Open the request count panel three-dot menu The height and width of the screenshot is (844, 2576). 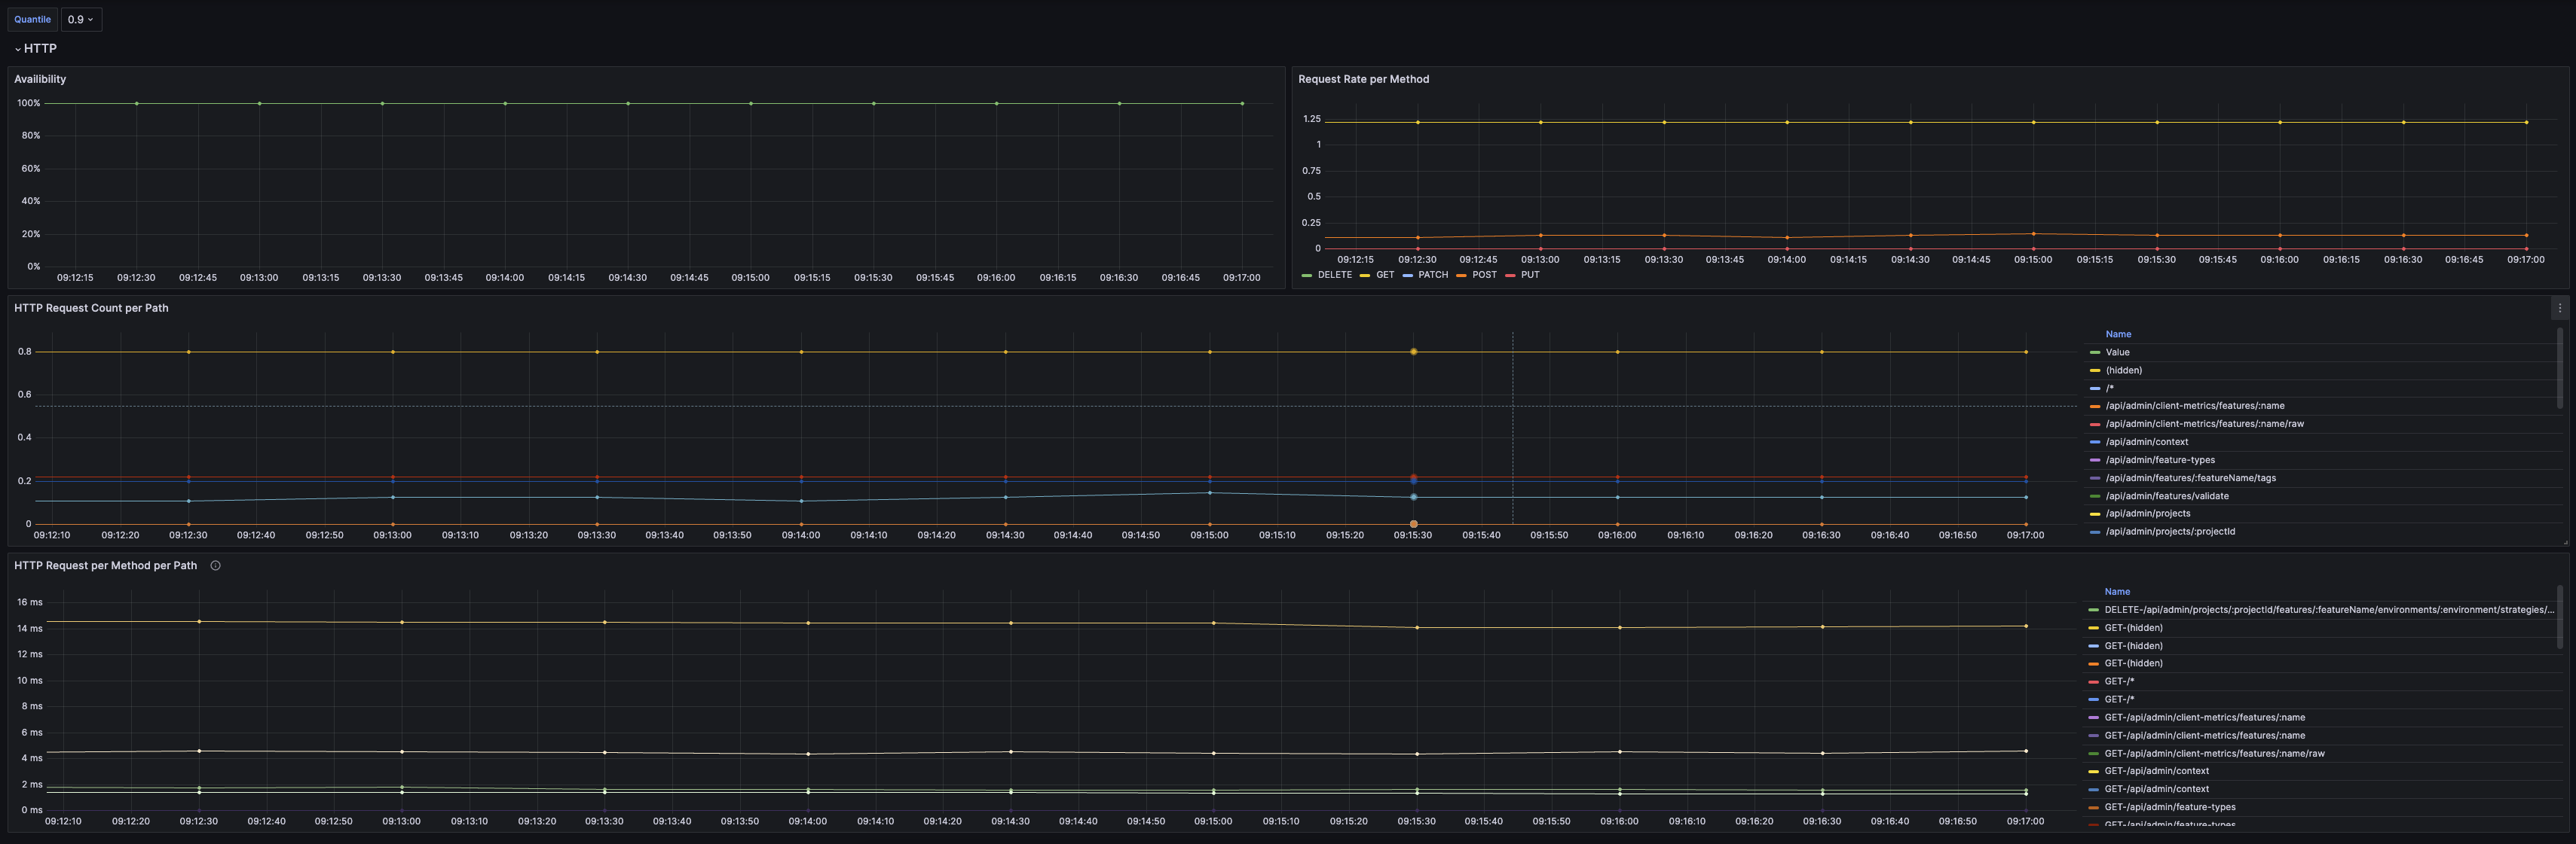pos(2559,308)
